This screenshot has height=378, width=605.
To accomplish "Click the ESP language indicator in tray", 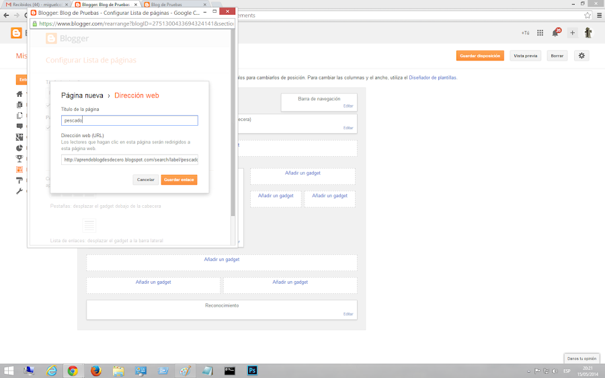I will 567,371.
